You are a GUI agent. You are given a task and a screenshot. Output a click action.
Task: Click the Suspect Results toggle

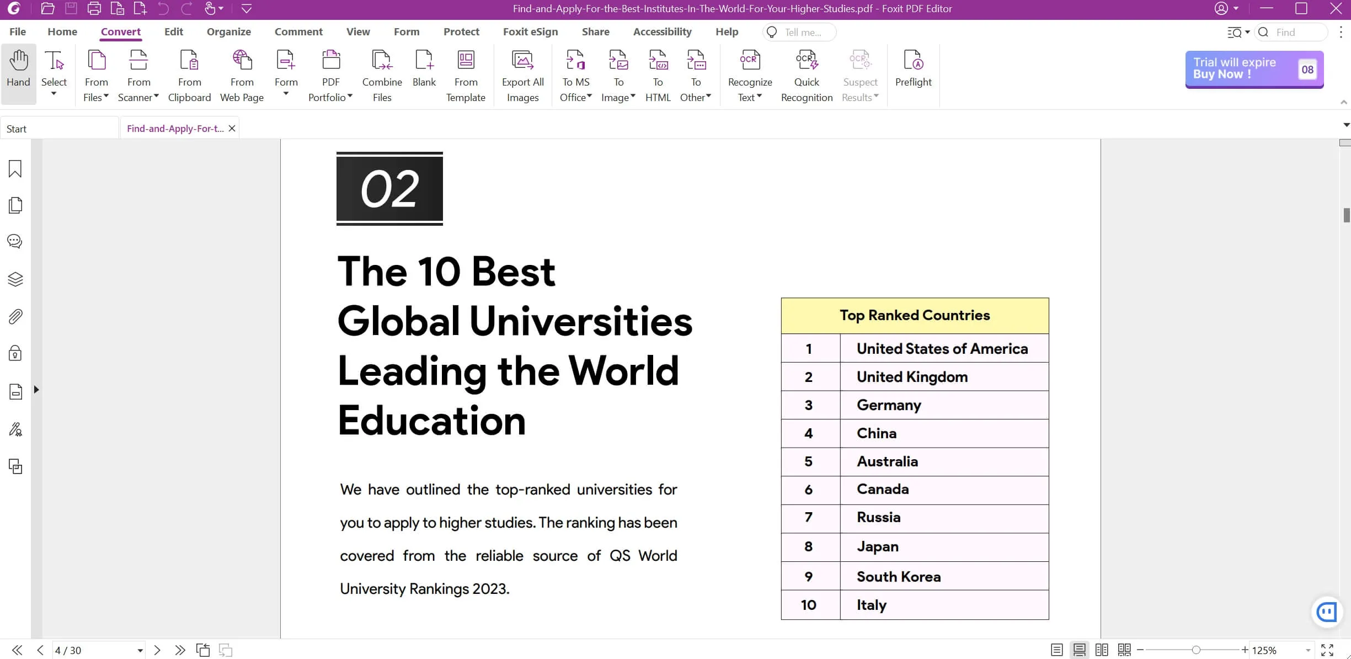[859, 76]
